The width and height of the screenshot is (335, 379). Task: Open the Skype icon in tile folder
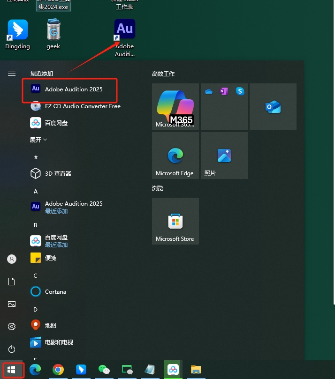click(x=240, y=91)
